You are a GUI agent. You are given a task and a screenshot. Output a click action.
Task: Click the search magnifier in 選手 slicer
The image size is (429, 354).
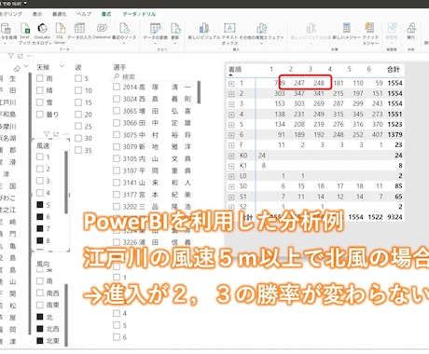117,76
